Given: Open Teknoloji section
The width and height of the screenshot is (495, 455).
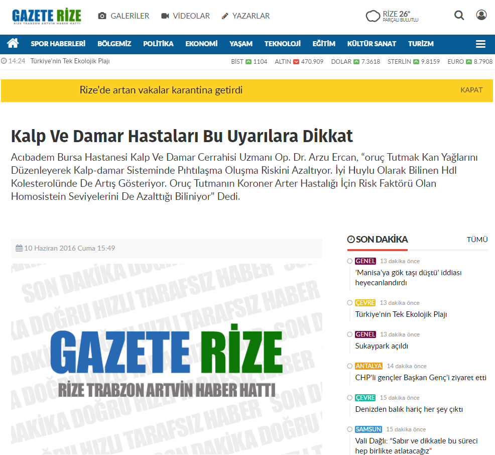Looking at the screenshot, I should click(x=283, y=44).
